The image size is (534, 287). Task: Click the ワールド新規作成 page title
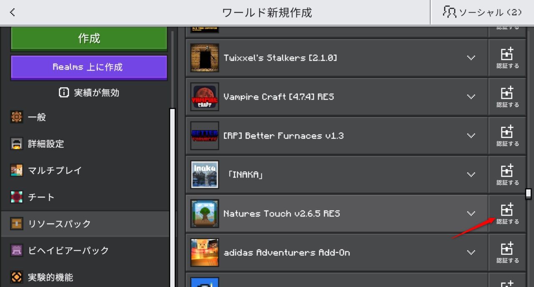pos(267,13)
